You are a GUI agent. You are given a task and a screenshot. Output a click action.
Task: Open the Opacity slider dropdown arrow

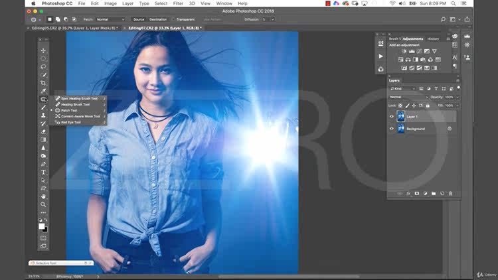(457, 97)
